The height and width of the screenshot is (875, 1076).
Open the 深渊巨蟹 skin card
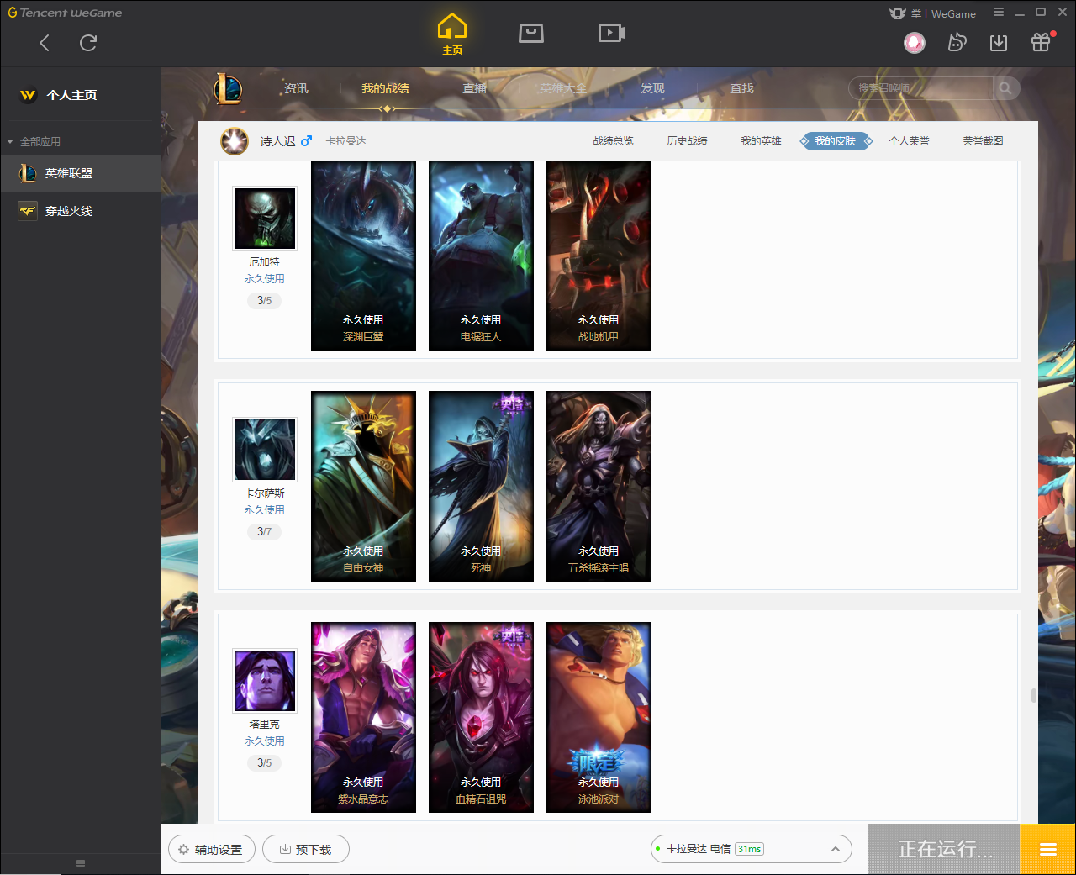pos(363,256)
